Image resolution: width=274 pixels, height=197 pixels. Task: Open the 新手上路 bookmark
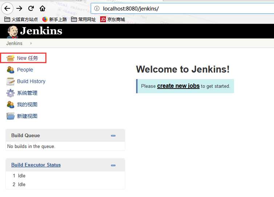pyautogui.click(x=54, y=19)
